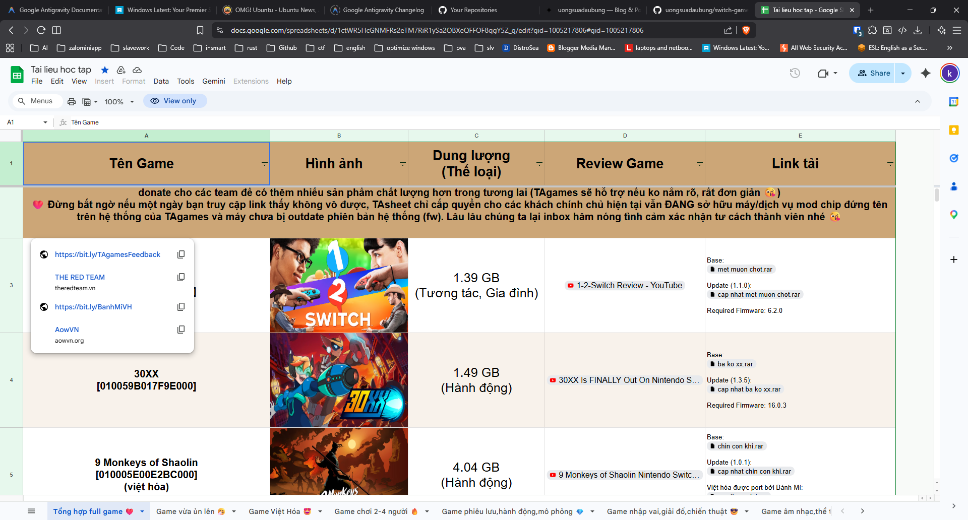Open the Github bookmarks folder
This screenshot has height=520, width=968.
click(x=282, y=48)
